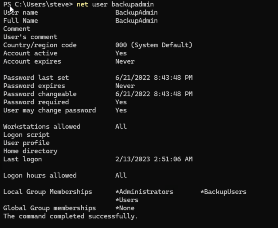Screen dimensions: 278x228
Task: Click the Password changeable timestamp
Action: tap(154, 94)
